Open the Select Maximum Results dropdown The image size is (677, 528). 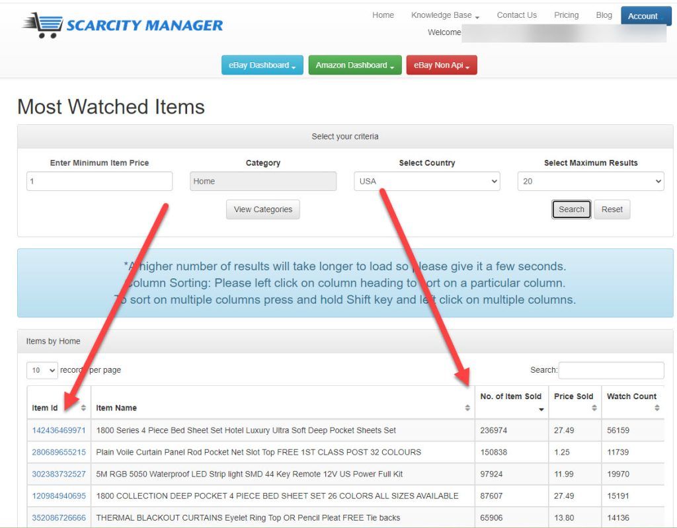pyautogui.click(x=590, y=181)
